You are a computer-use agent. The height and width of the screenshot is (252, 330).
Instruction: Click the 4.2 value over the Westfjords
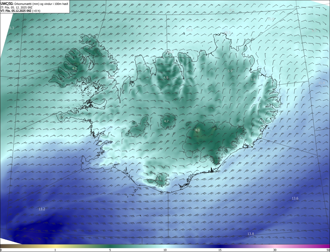coord(74,68)
